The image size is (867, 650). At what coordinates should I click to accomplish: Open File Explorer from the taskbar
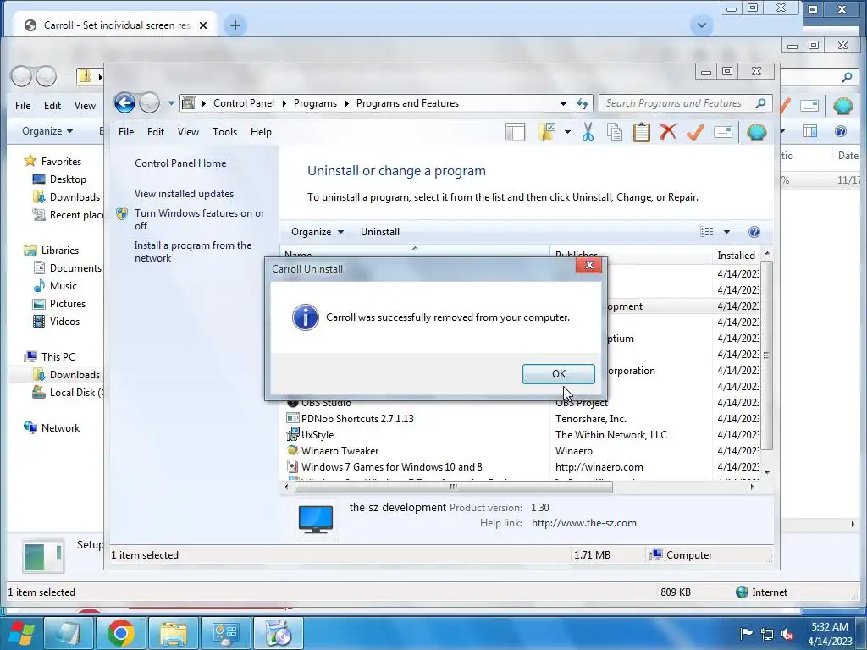point(174,633)
